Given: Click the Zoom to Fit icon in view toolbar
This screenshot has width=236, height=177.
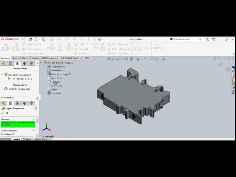Looking at the screenshot, I should point(109,59).
